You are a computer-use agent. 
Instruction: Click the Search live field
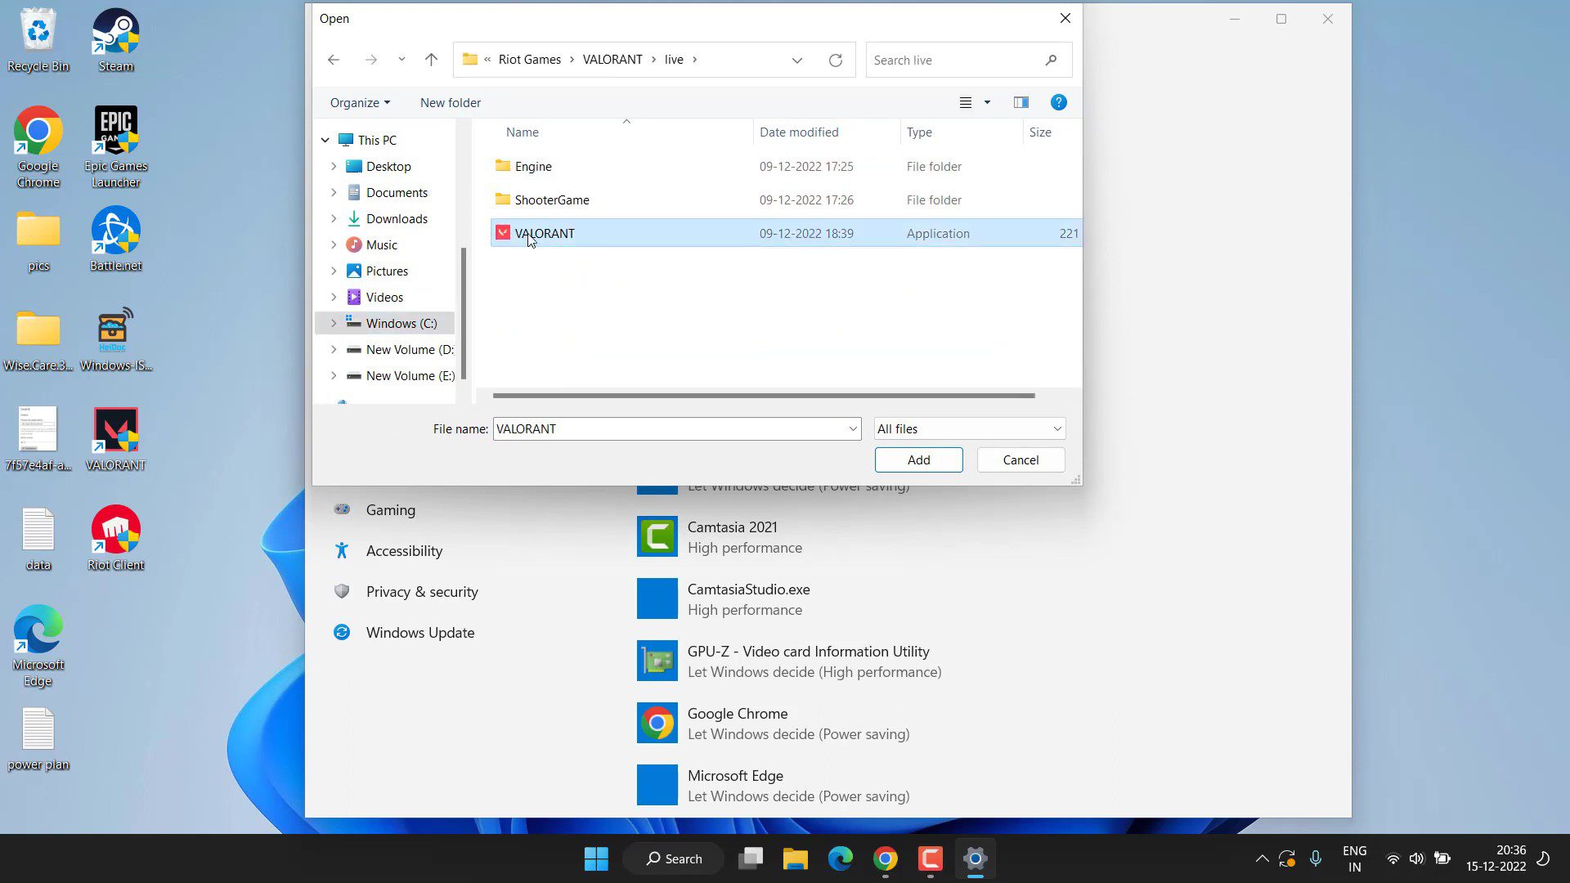(969, 60)
